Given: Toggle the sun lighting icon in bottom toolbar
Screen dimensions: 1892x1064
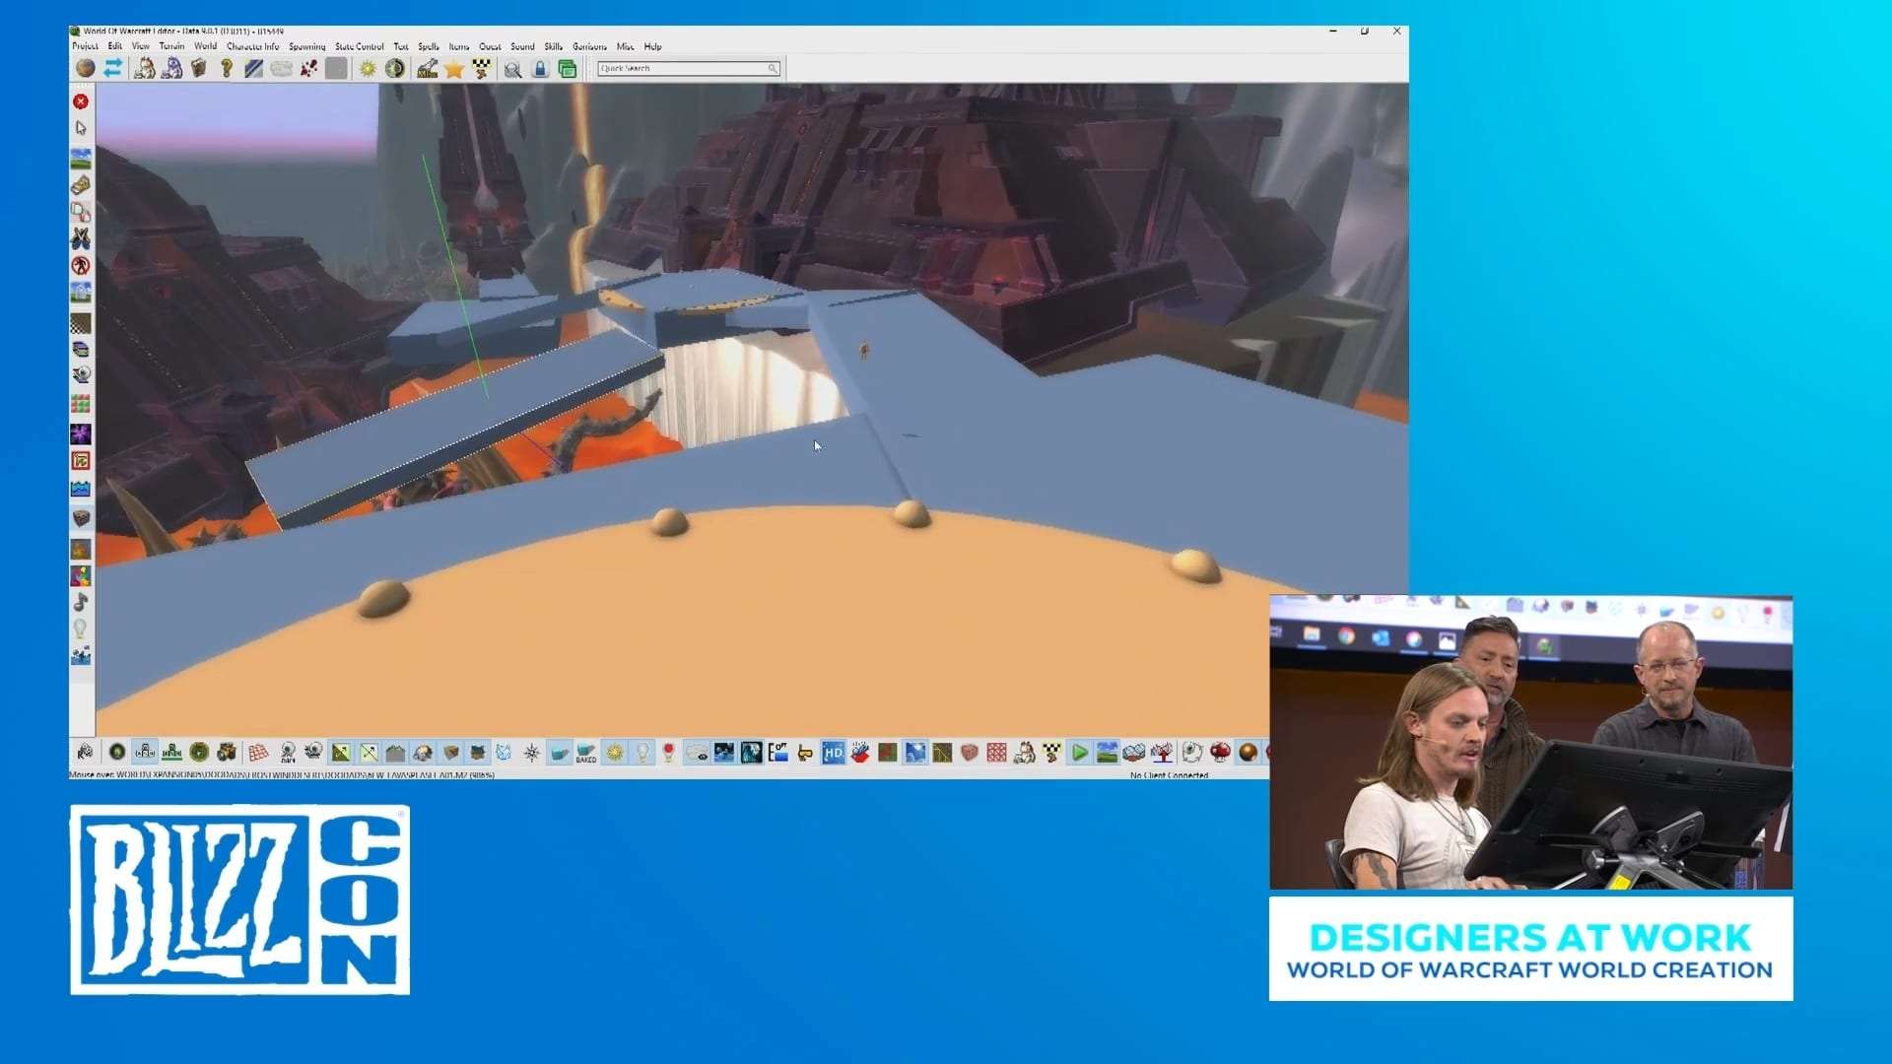Looking at the screenshot, I should coord(615,754).
